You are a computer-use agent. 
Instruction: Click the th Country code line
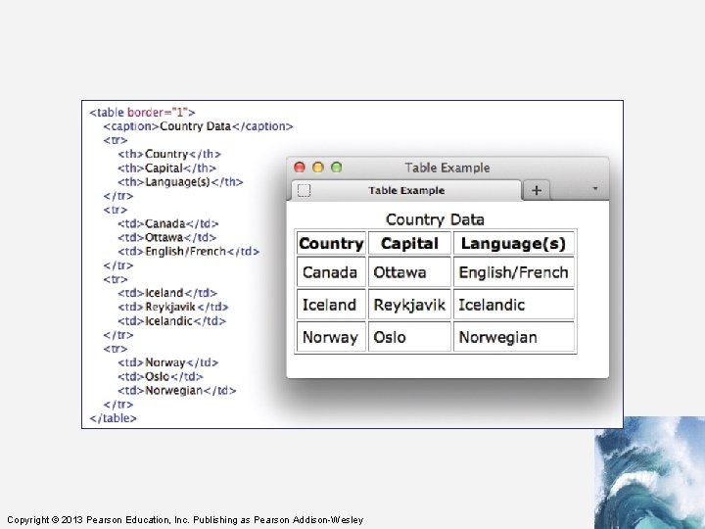(169, 154)
